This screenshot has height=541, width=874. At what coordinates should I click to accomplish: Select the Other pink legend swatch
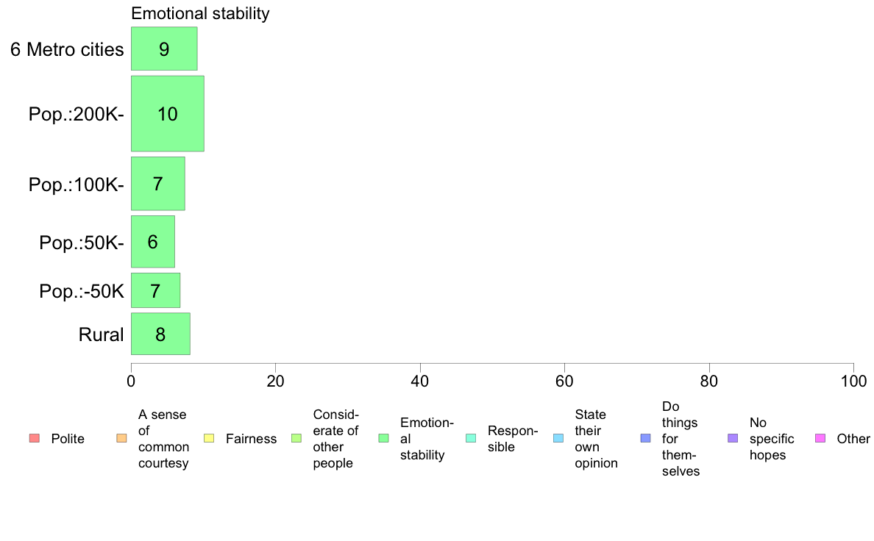(x=820, y=439)
